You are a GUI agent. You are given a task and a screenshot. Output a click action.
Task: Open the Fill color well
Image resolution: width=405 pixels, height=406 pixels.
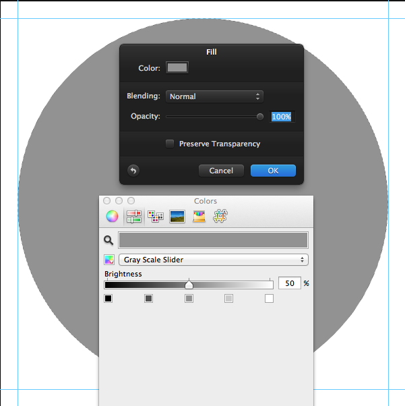pos(177,67)
